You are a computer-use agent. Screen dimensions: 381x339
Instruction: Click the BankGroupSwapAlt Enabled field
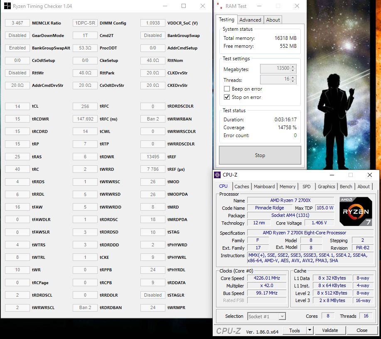pos(17,48)
